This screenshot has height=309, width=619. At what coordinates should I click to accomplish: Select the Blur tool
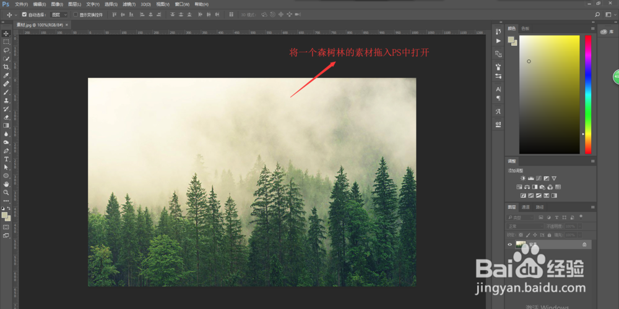tap(6, 134)
